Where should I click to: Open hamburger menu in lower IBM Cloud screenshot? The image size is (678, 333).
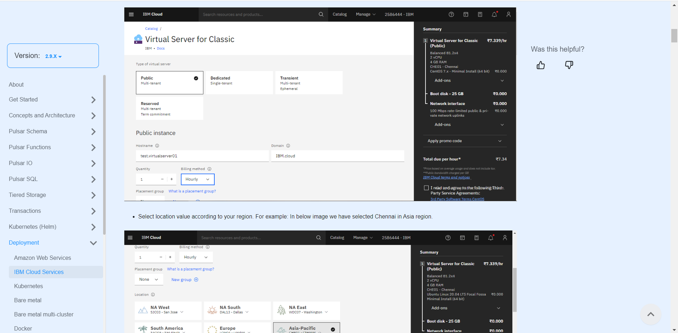tap(130, 238)
